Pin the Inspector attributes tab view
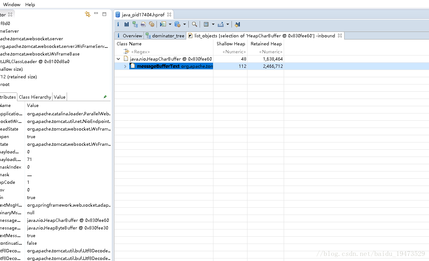 pos(105,97)
